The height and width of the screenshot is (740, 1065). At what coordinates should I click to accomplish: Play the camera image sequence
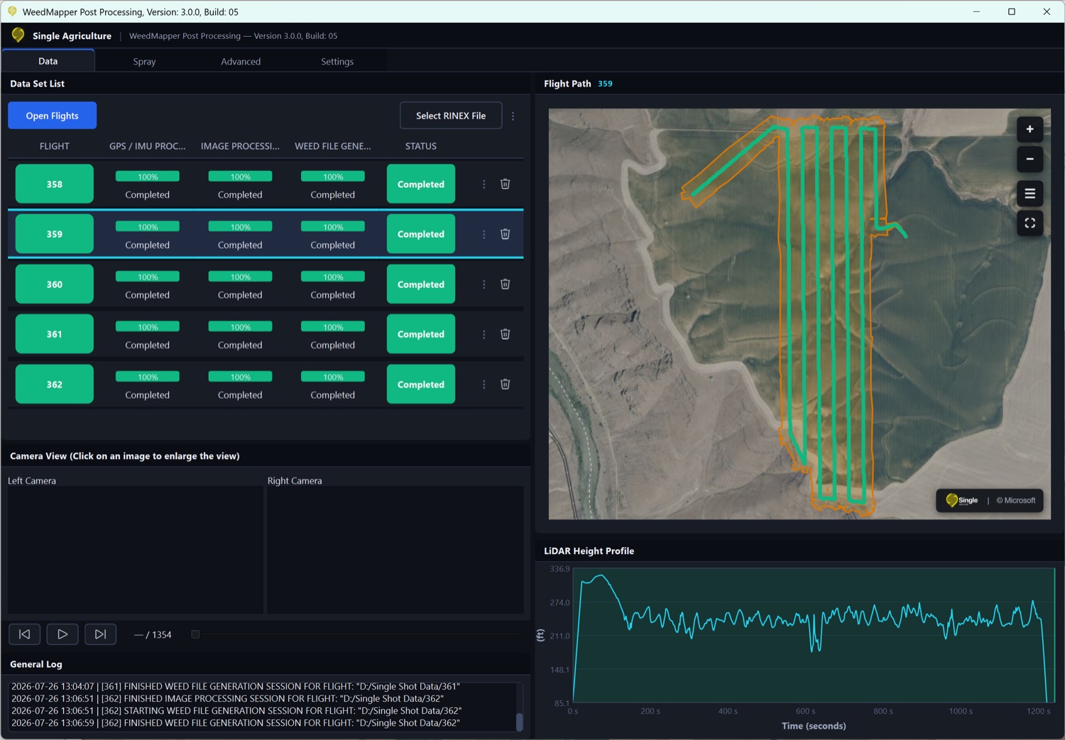tap(62, 634)
